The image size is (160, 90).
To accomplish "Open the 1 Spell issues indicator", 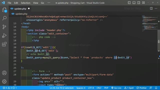I will click(x=129, y=88).
